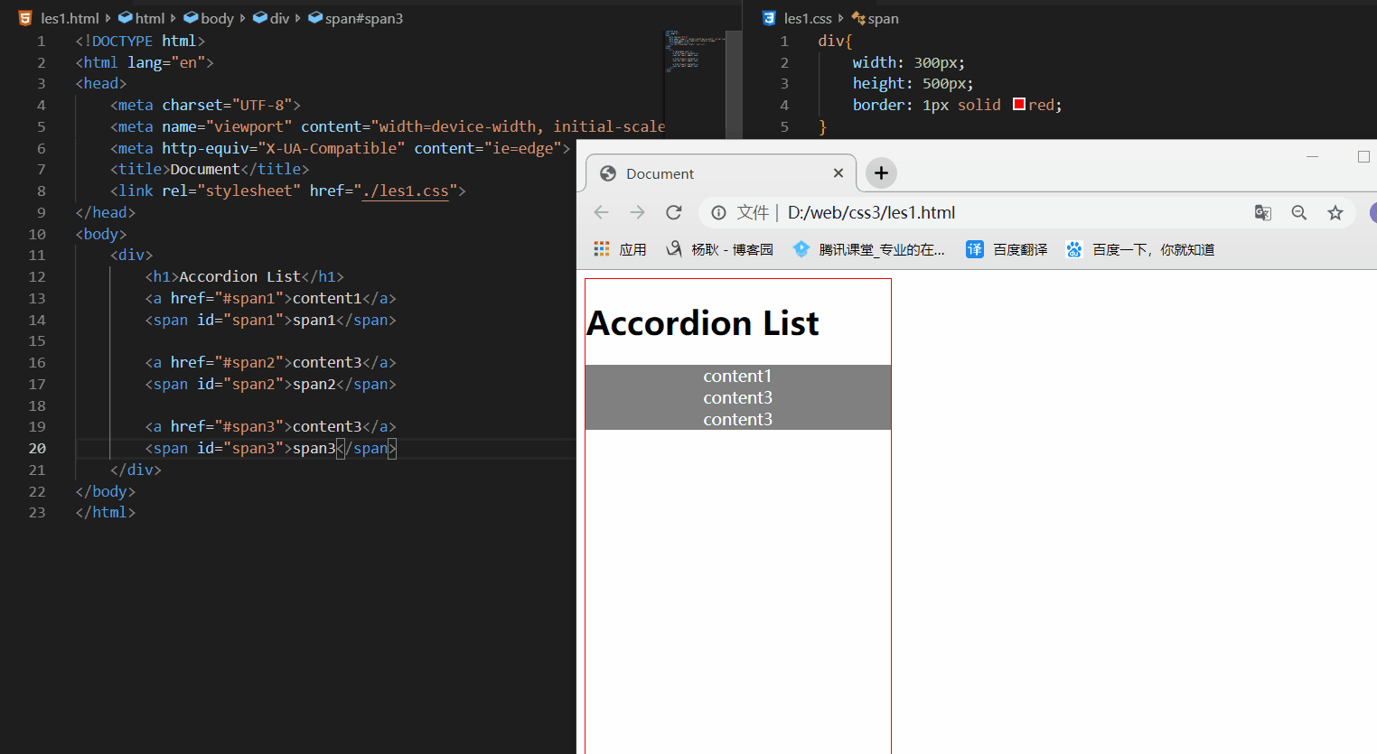Viewport: 1377px width, 754px height.
Task: Click the les1.css breadcrumb file name
Action: click(x=807, y=18)
